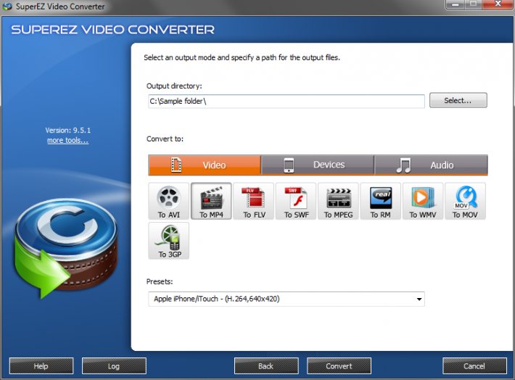
Task: Open the Presets dropdown list
Action: 287,299
